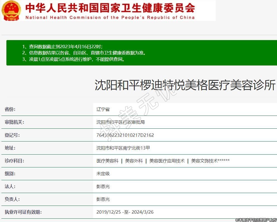The image size is (277, 222).
Task: Click the address value 沈阳市和平区南宁北街13甲
Action: pyautogui.click(x=123, y=148)
